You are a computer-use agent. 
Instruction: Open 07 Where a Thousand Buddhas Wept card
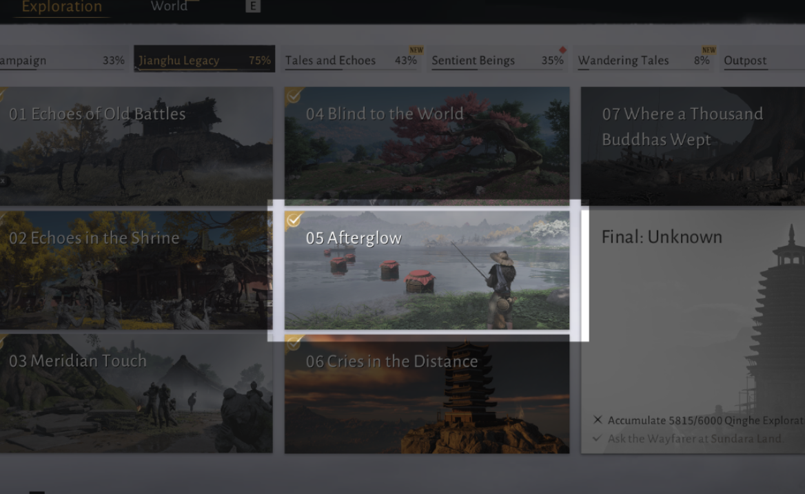(693, 146)
